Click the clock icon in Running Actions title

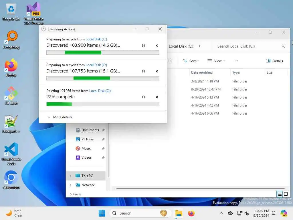pyautogui.click(x=43, y=29)
